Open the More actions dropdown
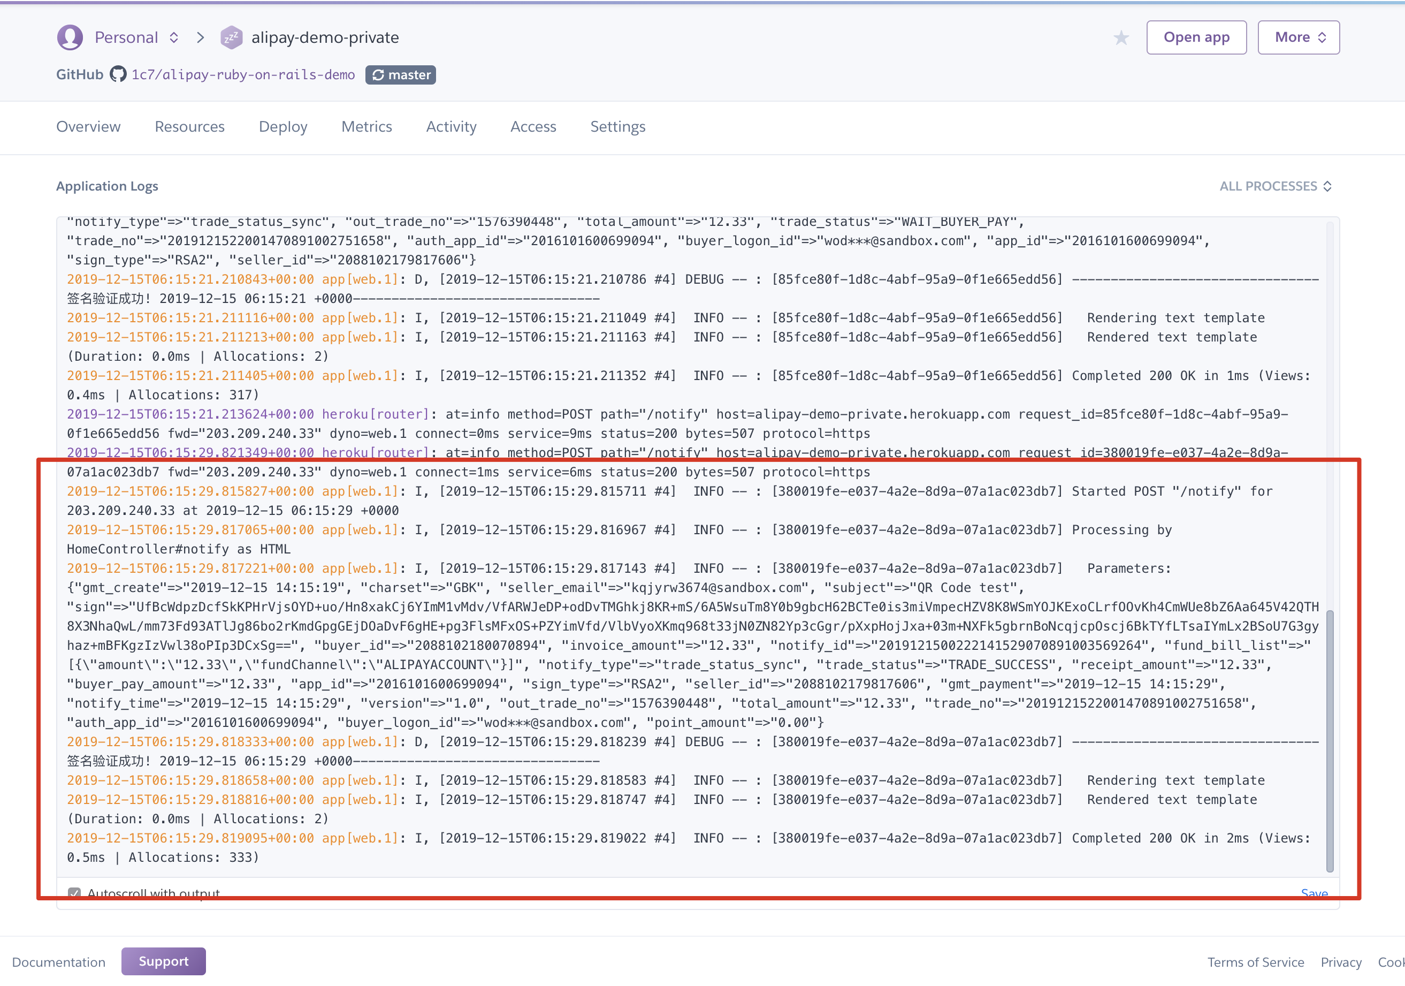 coord(1299,37)
